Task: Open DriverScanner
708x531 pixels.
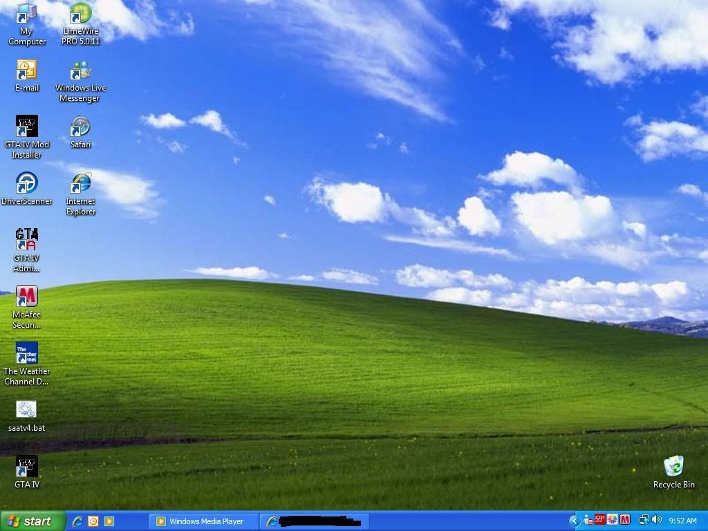Action: point(26,185)
